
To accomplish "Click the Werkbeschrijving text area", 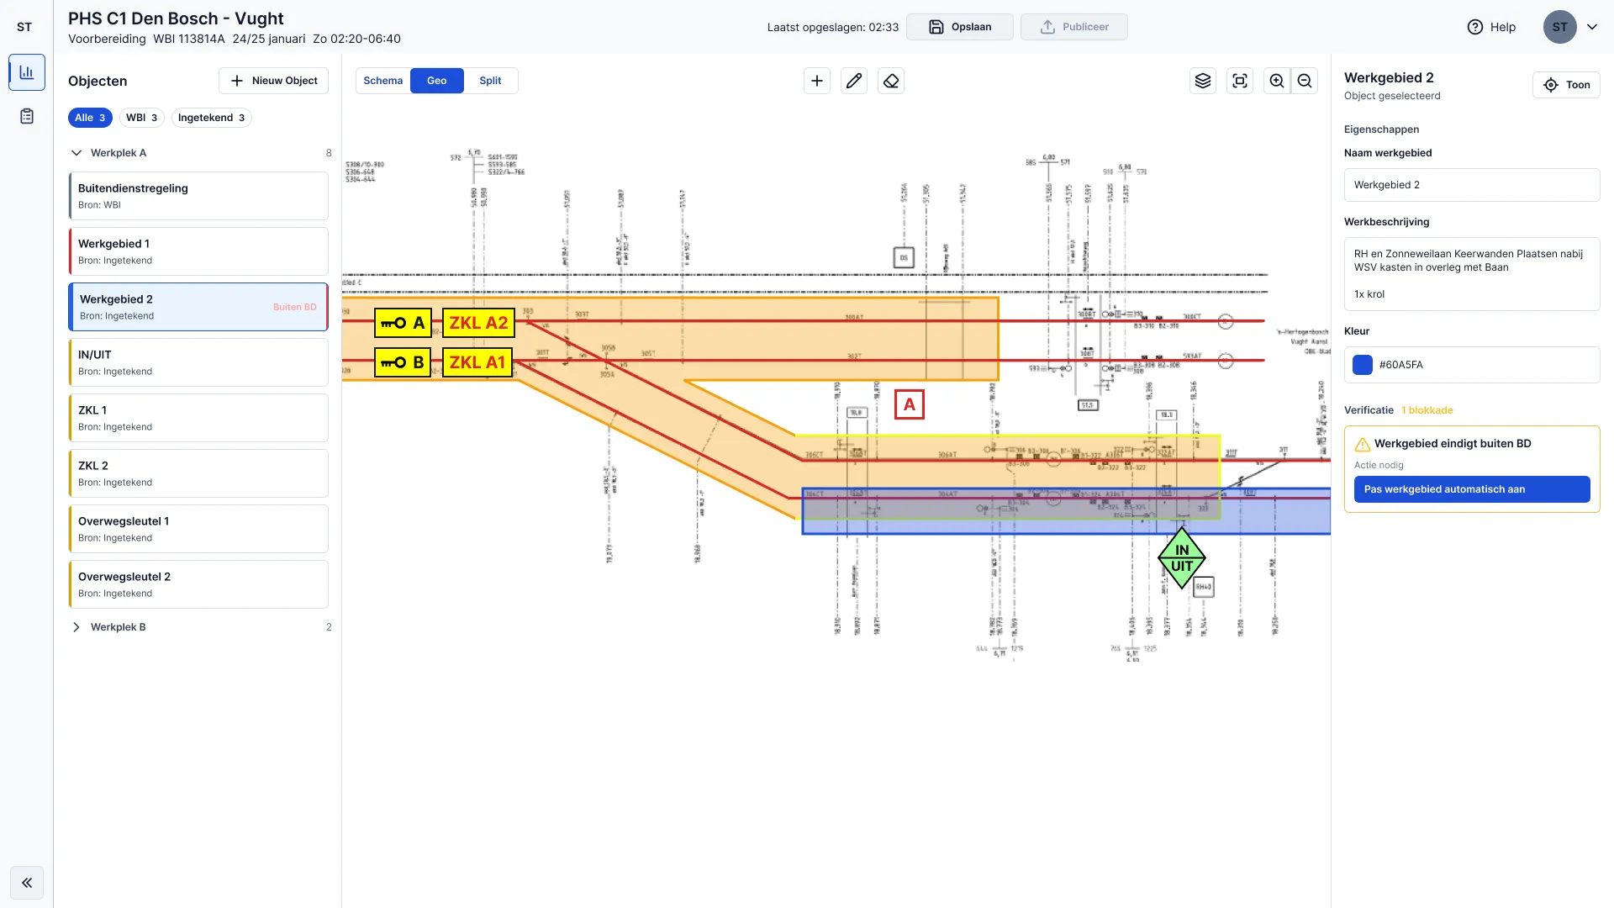I will 1472,274.
